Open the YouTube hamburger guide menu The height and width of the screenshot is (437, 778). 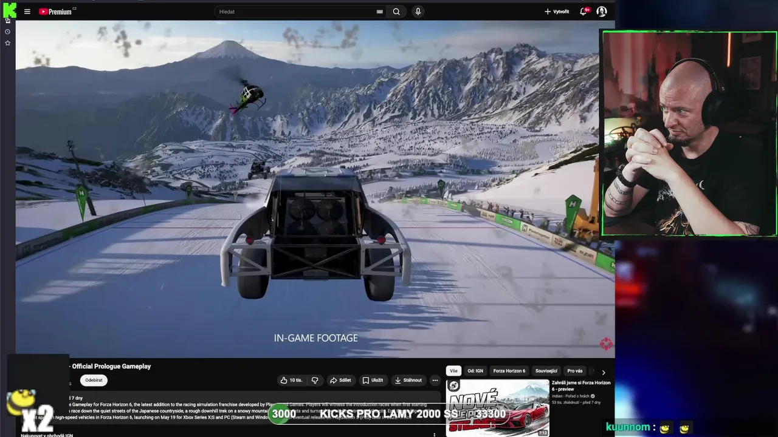tap(27, 12)
